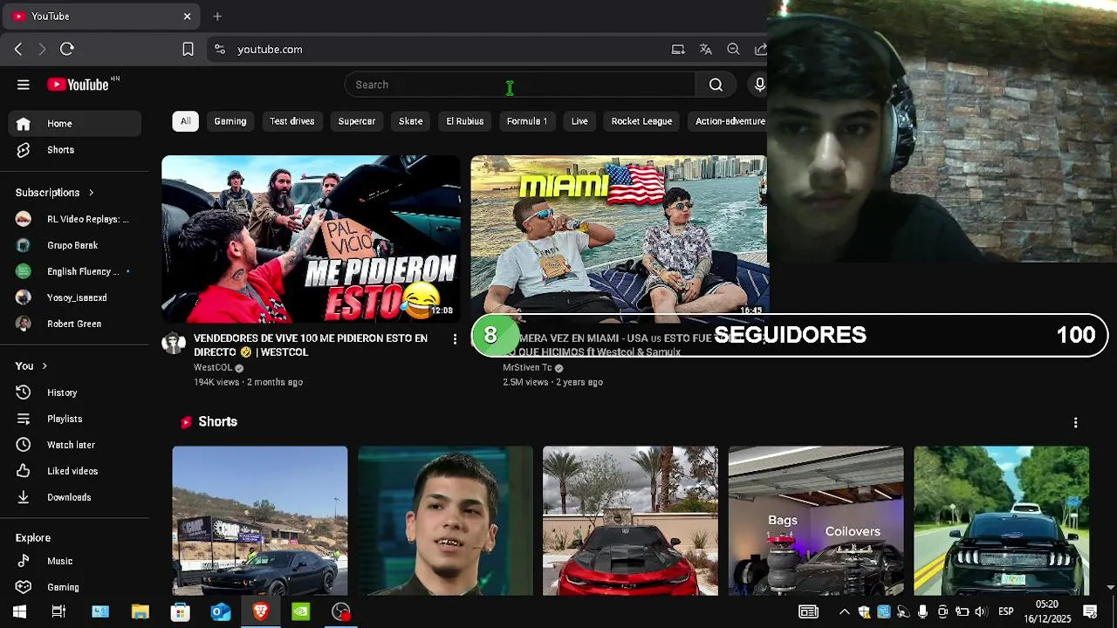The width and height of the screenshot is (1117, 628).
Task: Select the Rocket League filter chip
Action: (641, 121)
